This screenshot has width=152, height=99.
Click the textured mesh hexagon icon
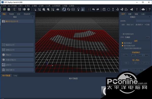28,9
